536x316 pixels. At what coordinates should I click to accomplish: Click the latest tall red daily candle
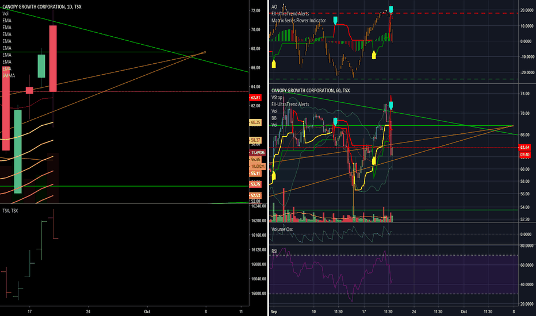(x=53, y=59)
